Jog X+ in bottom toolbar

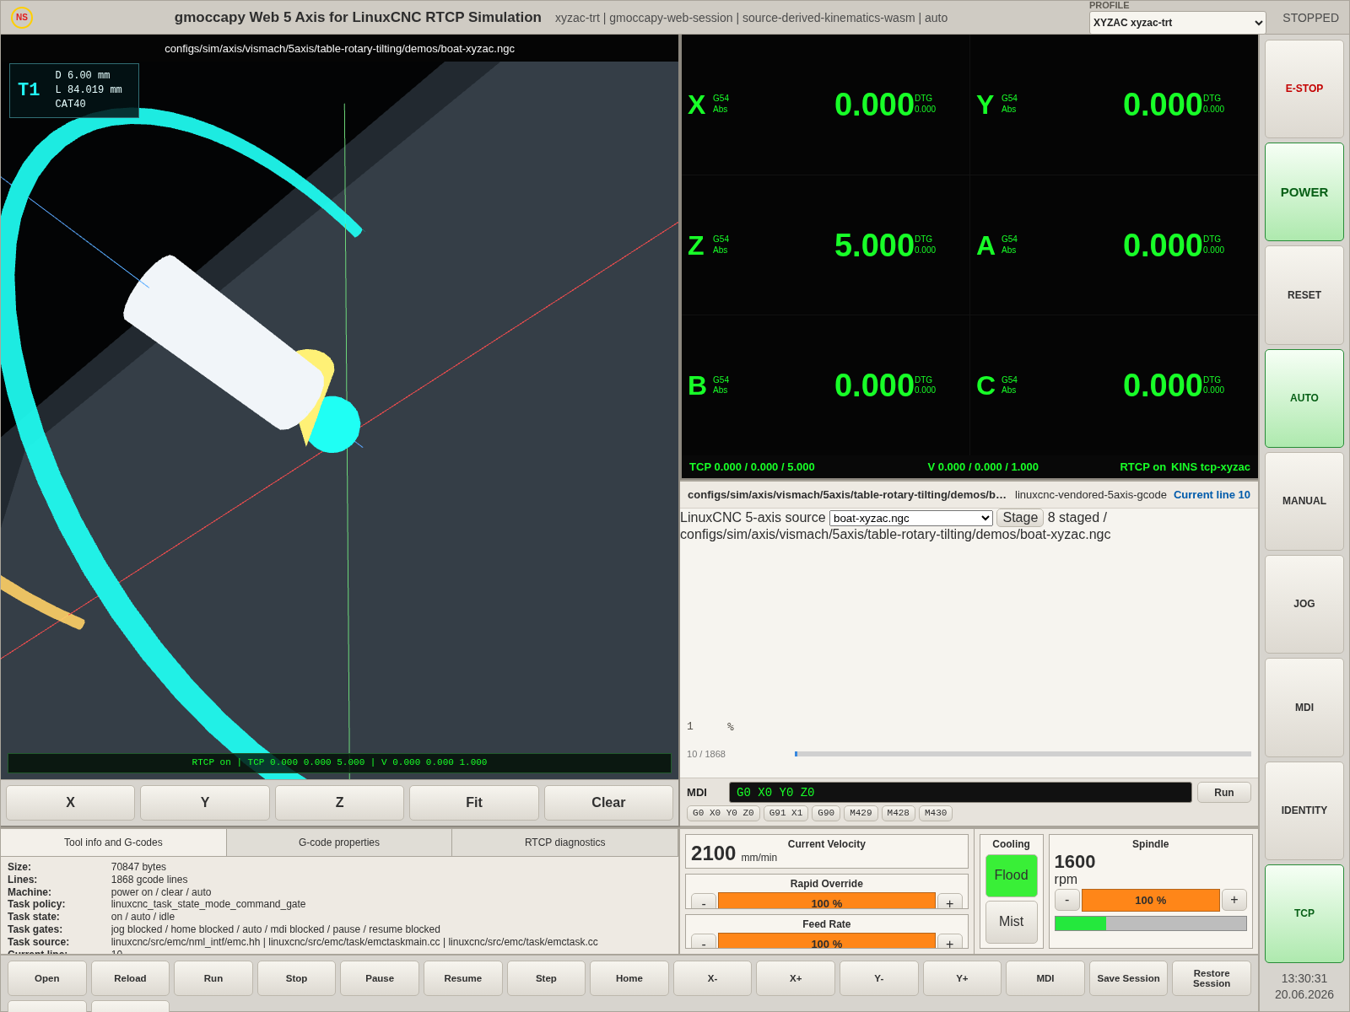click(x=796, y=978)
